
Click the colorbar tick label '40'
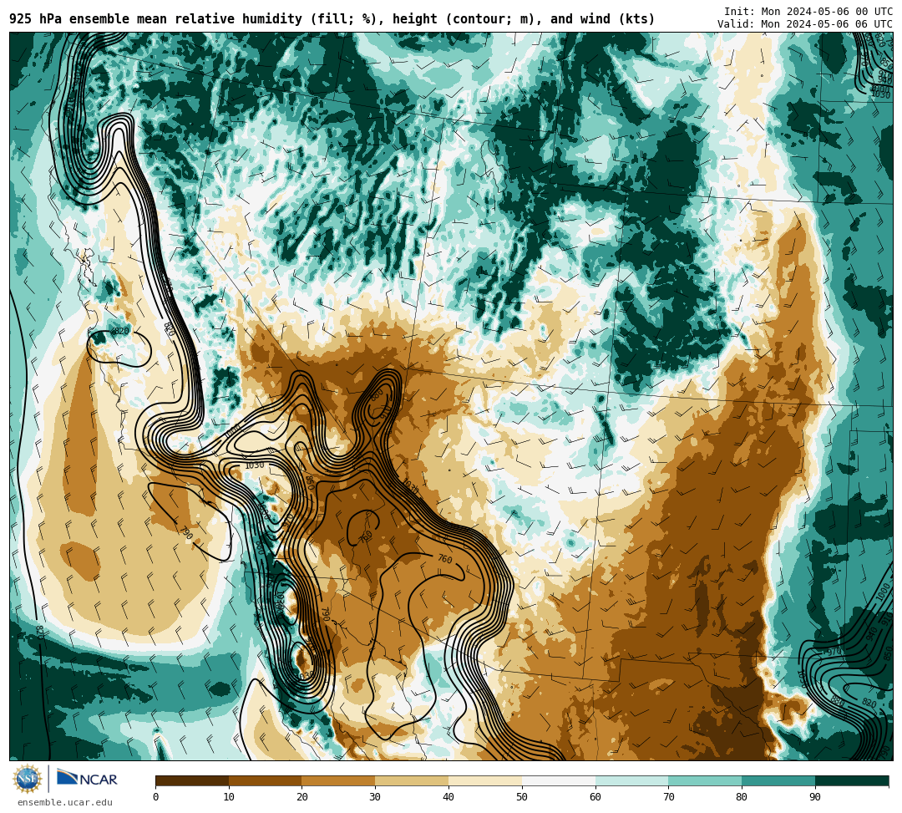click(x=448, y=797)
